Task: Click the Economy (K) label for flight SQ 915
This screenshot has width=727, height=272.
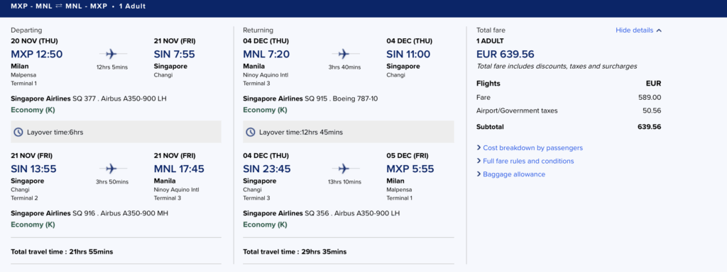Action: [x=265, y=110]
